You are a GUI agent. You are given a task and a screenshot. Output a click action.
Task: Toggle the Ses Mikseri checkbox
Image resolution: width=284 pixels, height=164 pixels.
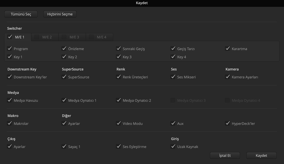point(173,77)
